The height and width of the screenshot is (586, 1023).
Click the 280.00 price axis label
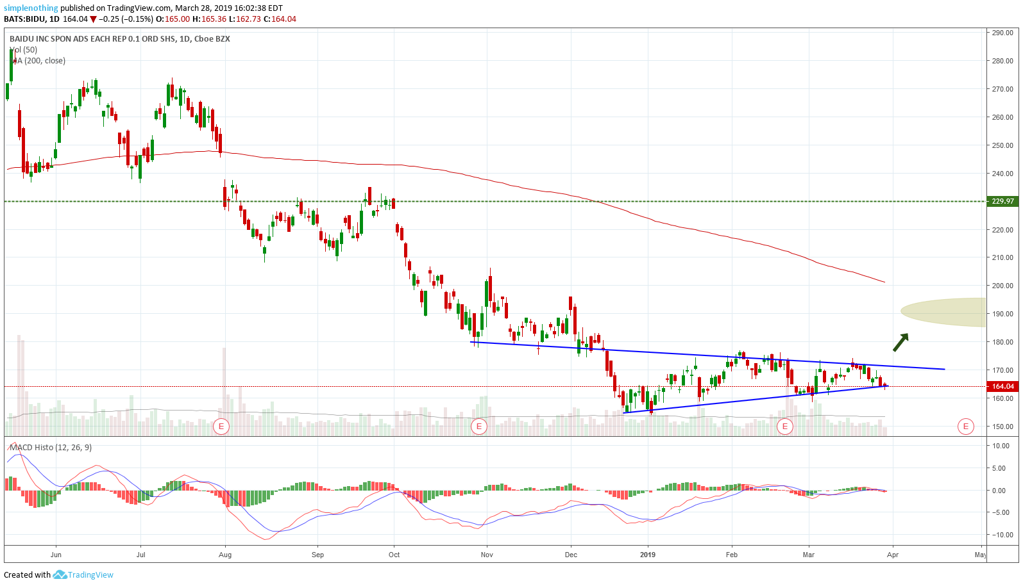1002,61
